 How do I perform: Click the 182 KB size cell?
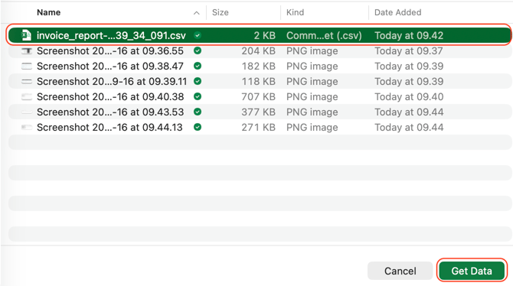click(x=259, y=66)
